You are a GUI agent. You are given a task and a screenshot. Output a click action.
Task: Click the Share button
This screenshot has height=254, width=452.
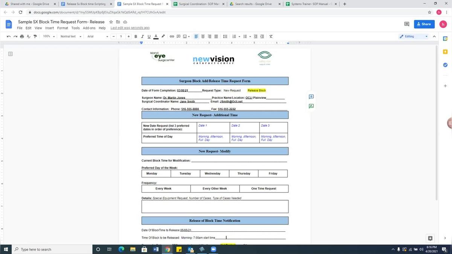pyautogui.click(x=423, y=24)
